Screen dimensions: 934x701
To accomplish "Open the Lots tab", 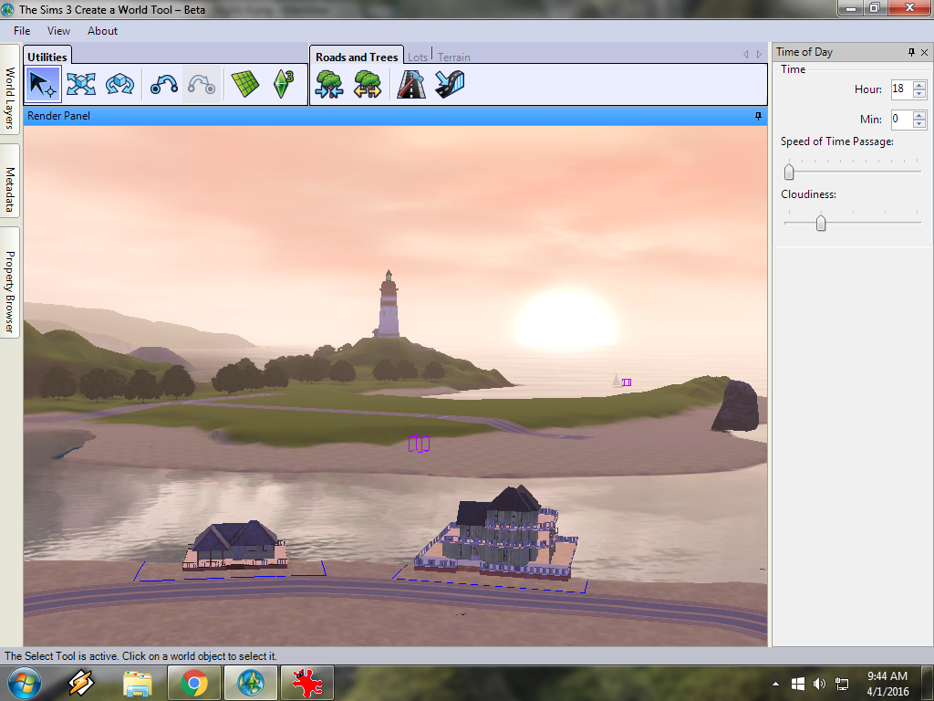I will (418, 58).
